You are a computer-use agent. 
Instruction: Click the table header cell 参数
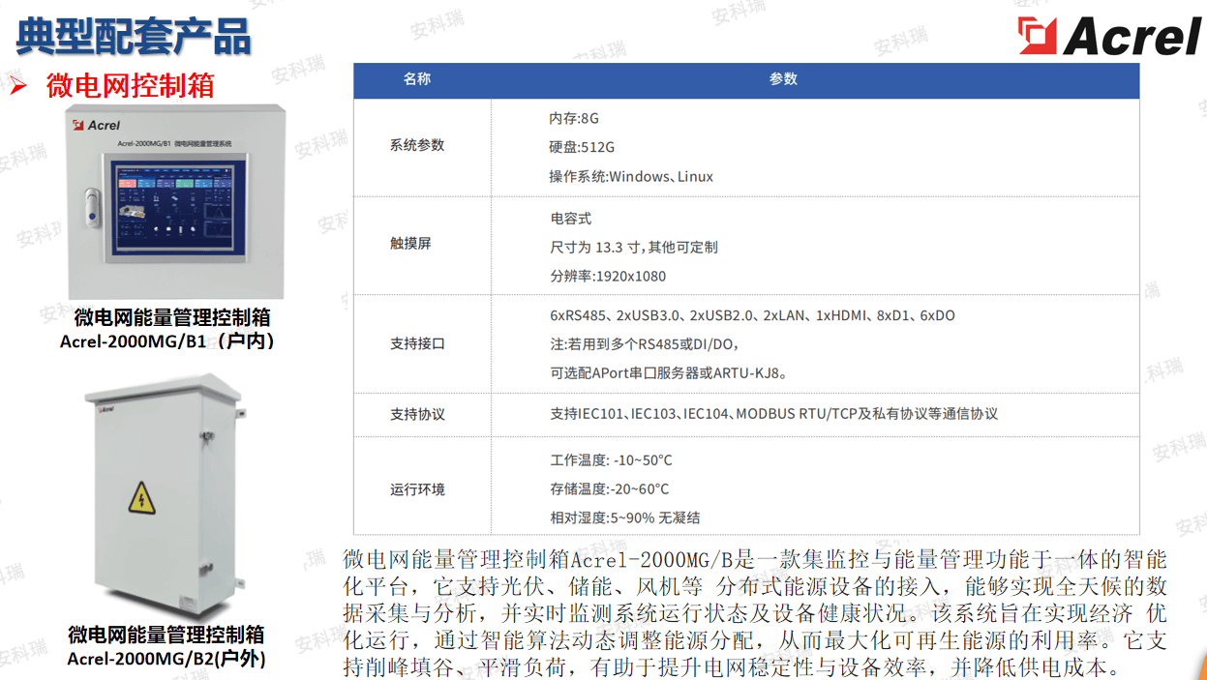(x=783, y=79)
